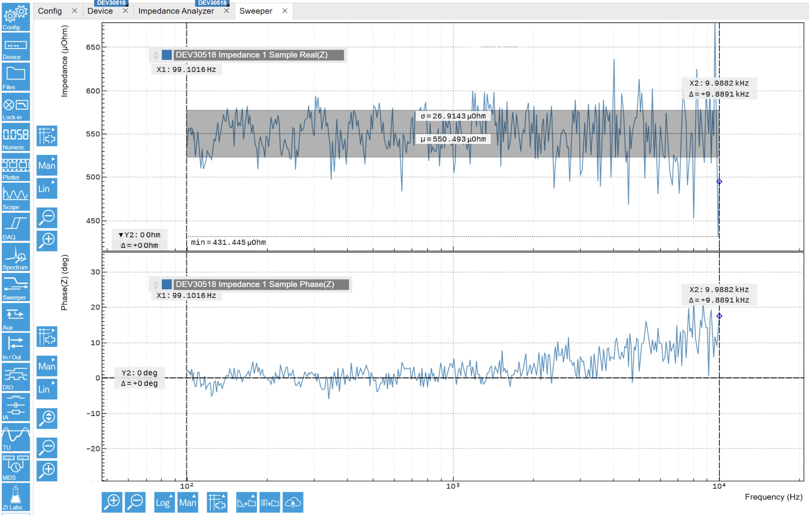Open Lin scale dropdown for impedance axis
Screen dimensions: 809x516
(47, 189)
